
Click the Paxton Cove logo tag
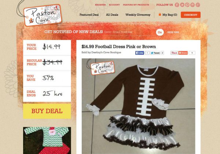(x=43, y=15)
